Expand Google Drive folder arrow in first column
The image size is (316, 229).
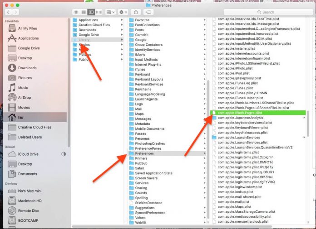122,35
